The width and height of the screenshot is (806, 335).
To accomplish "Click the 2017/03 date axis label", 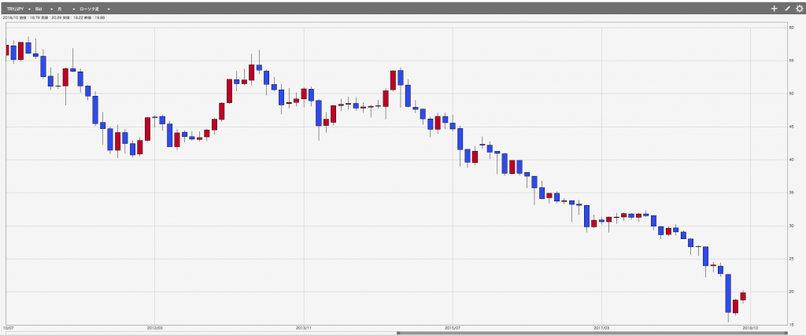I will click(x=601, y=327).
